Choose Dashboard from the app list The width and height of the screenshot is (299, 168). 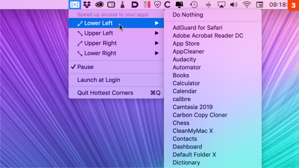click(213, 147)
